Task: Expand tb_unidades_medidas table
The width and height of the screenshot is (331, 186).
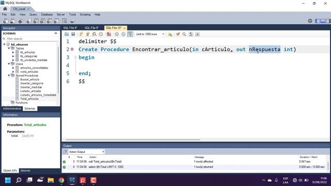Action: (13, 60)
